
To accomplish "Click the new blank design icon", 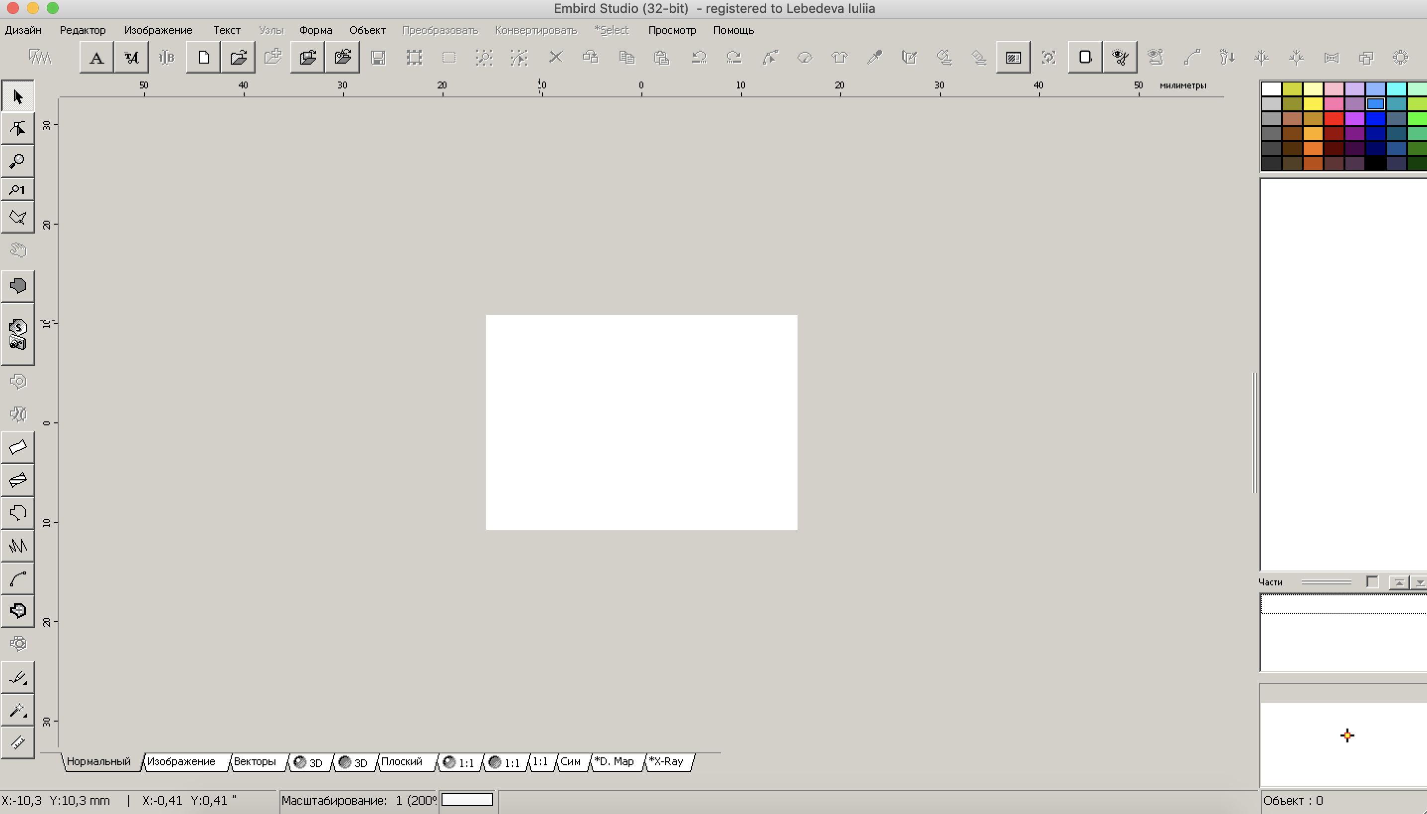I will [203, 57].
